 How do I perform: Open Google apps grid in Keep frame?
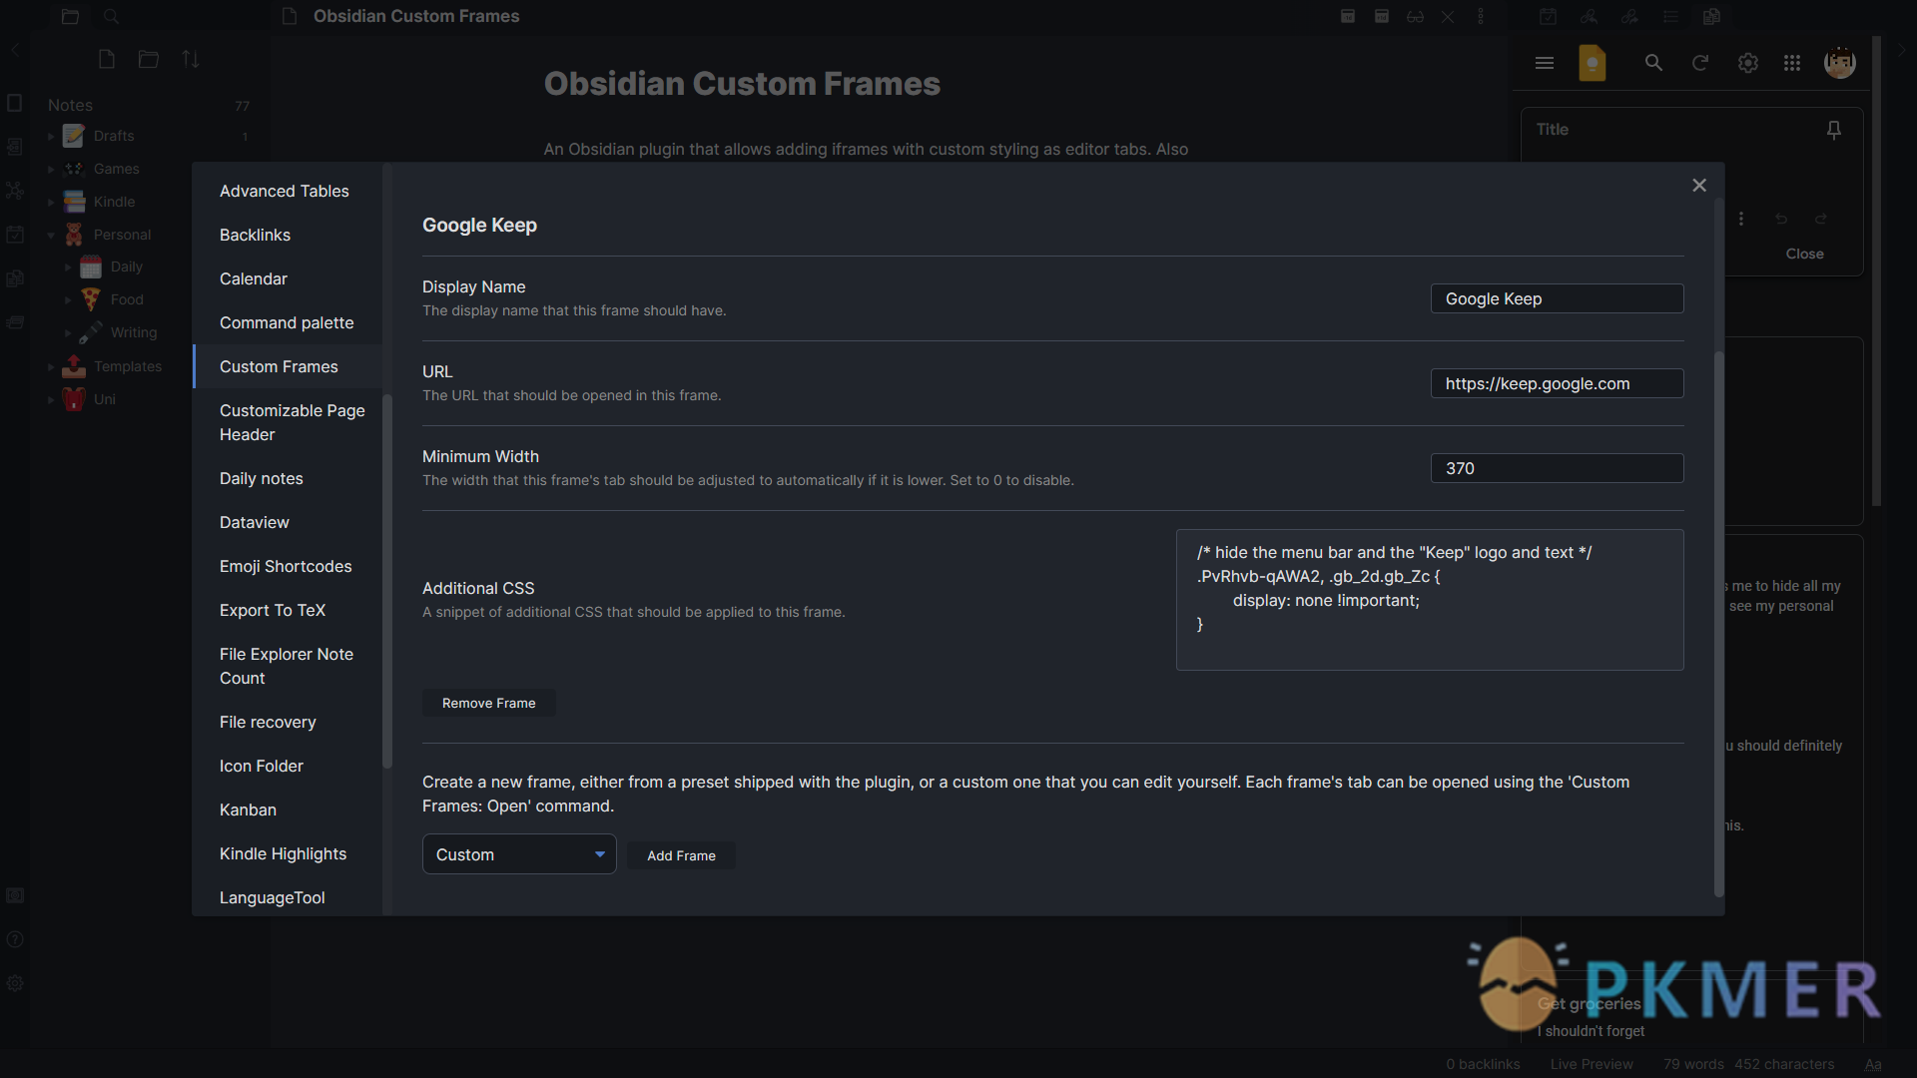(x=1792, y=62)
